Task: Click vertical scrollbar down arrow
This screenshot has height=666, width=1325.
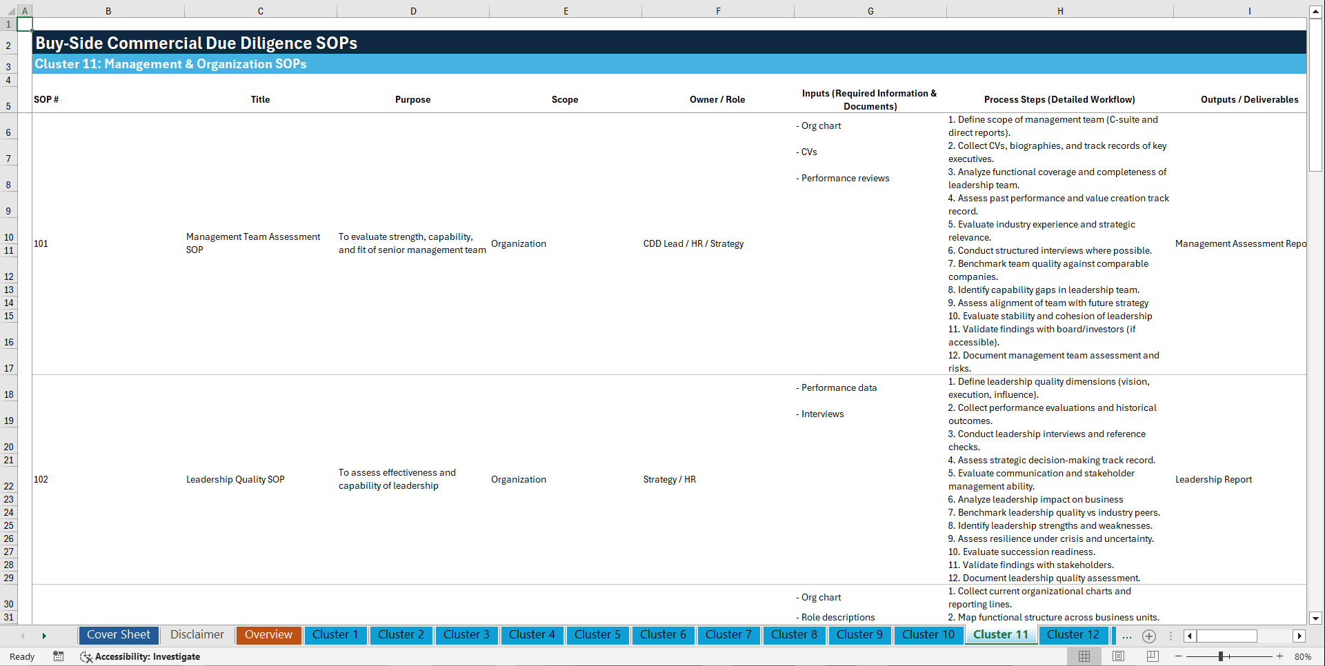Action: pyautogui.click(x=1315, y=618)
